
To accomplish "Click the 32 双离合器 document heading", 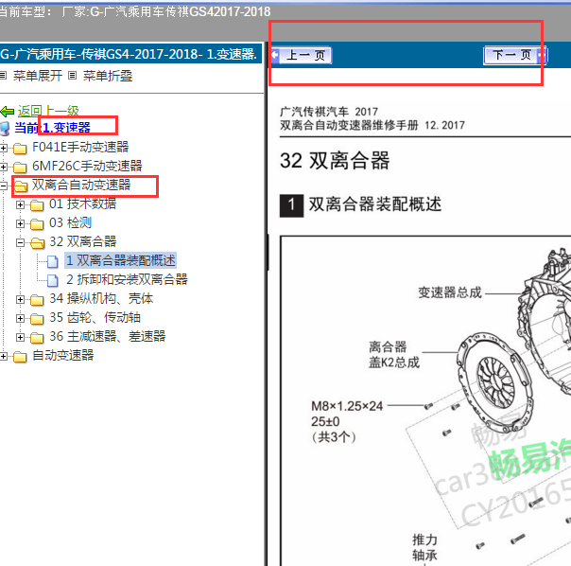I will 335,161.
